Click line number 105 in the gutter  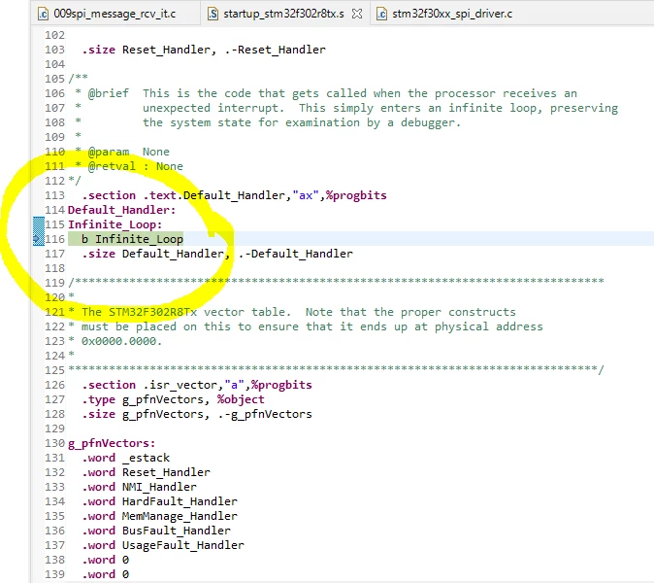coord(55,79)
